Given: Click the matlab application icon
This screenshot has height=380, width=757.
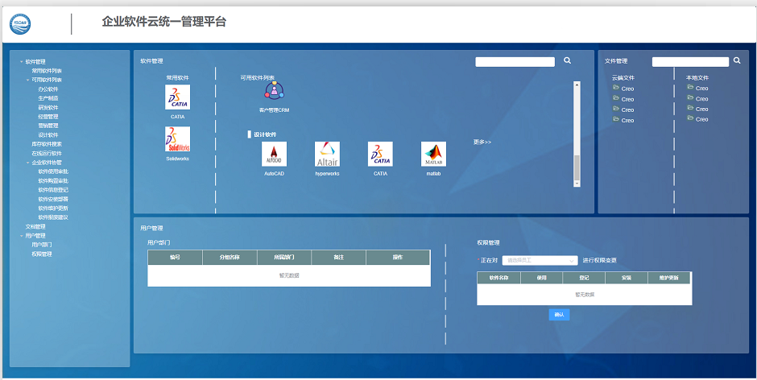Looking at the screenshot, I should [x=433, y=155].
